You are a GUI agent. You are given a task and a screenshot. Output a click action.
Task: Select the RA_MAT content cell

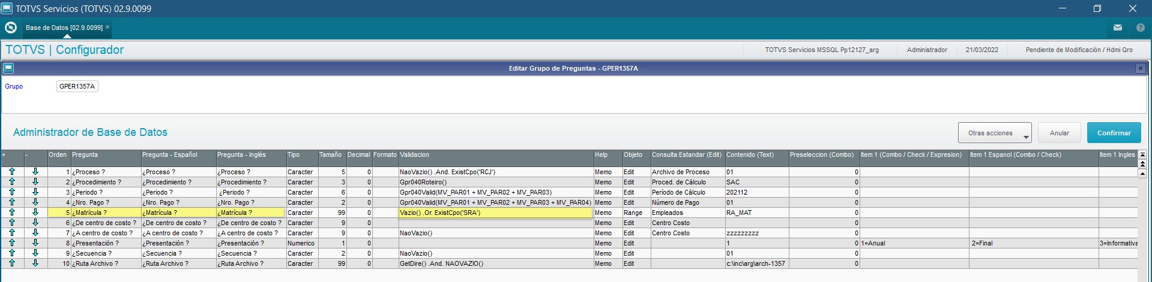756,213
